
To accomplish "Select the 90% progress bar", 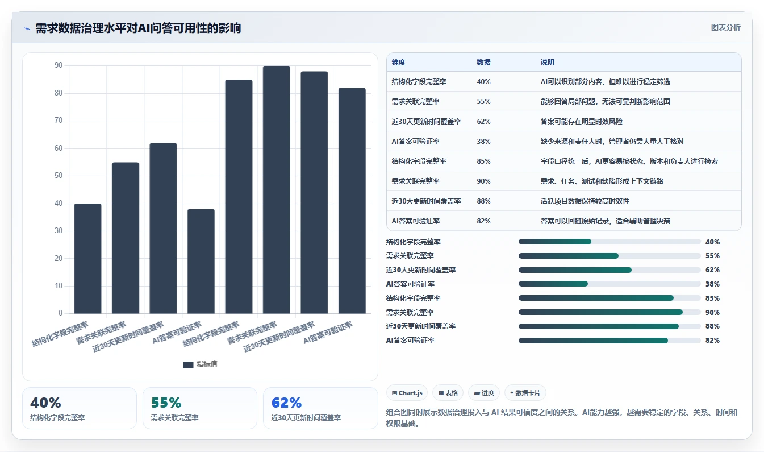I will (x=609, y=312).
